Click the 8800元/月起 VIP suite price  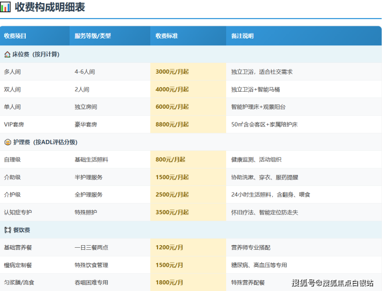coord(172,124)
